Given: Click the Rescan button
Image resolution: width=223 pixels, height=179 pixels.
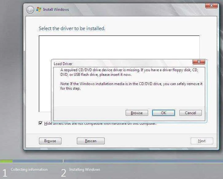Looking at the screenshot, I should coord(91,141).
